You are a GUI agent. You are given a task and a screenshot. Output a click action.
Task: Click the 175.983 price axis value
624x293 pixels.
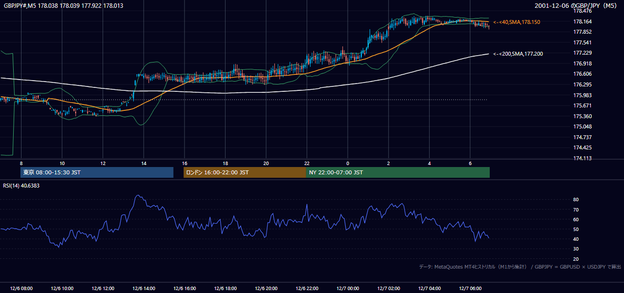583,96
